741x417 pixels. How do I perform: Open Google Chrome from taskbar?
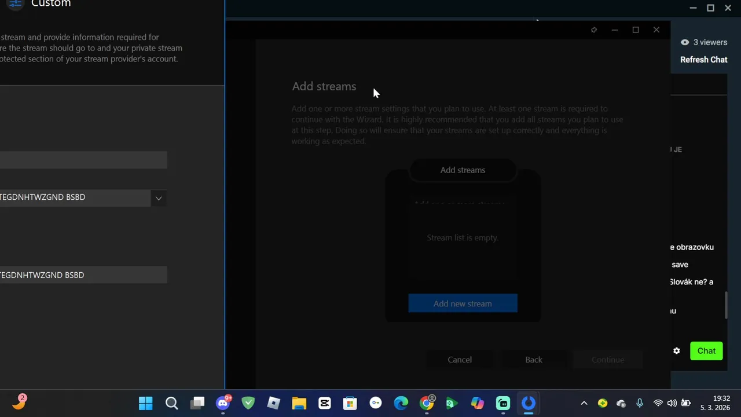click(427, 403)
